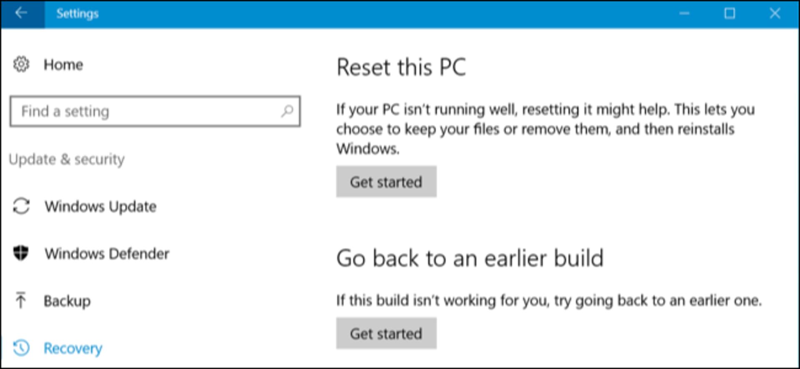Focus the Find a setting field
Viewport: 800px width, 369px height.
click(155, 111)
